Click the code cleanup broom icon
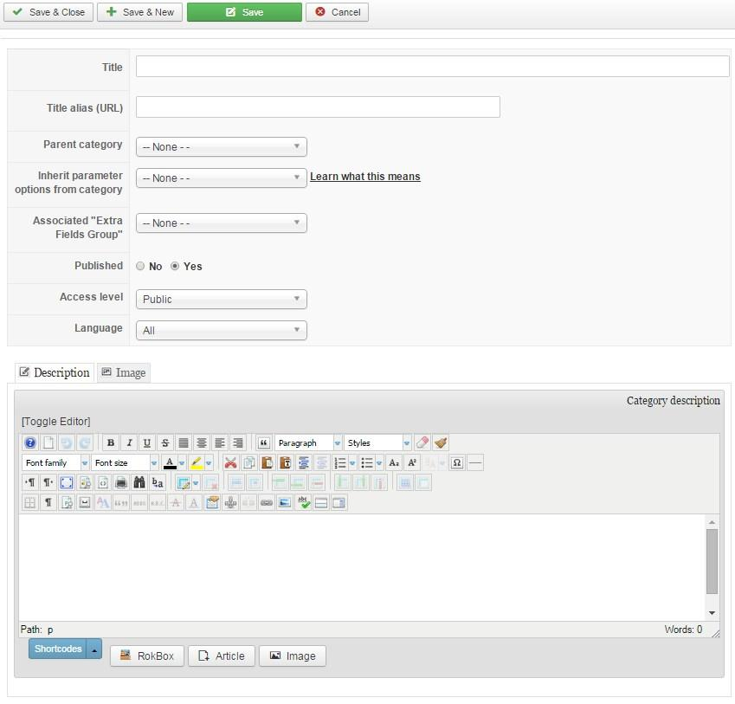Screen dimensions: 735x704 click(x=440, y=443)
